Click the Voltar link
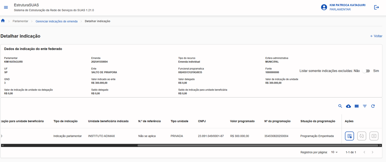Screen dimensions: 386x162 pyautogui.click(x=376, y=36)
